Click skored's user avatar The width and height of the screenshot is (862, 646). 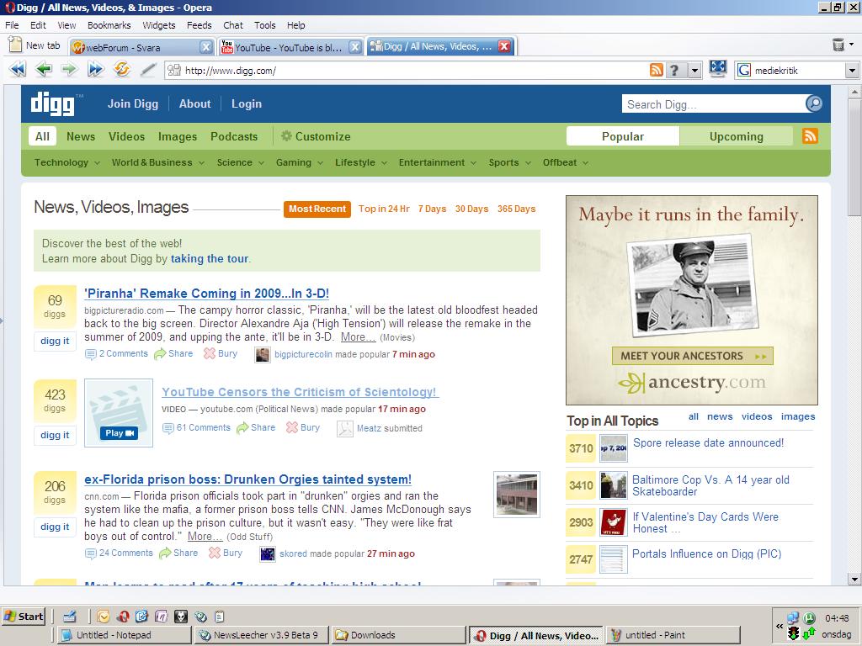pyautogui.click(x=267, y=553)
